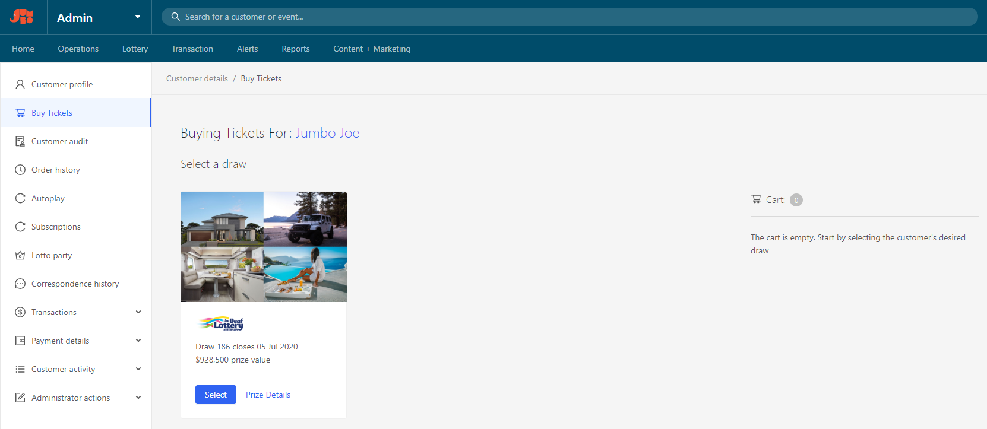Click the Order history clock icon

pos(20,170)
